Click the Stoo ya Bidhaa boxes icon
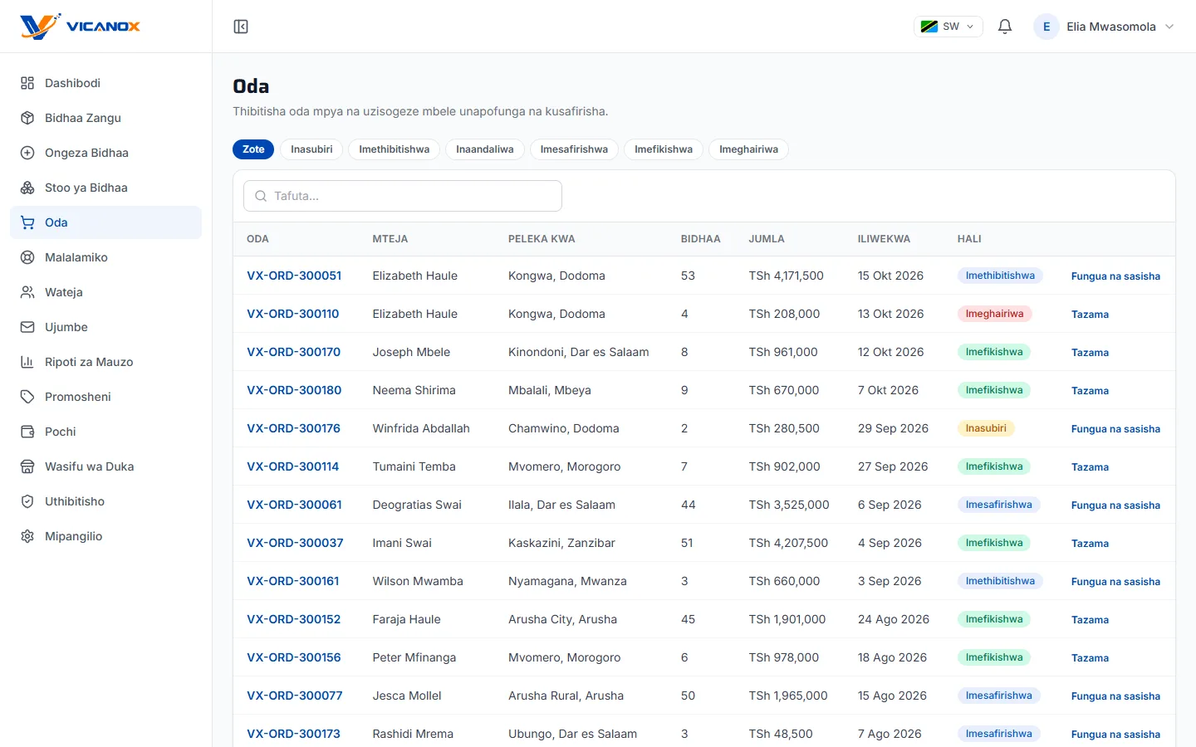The height and width of the screenshot is (747, 1196). 27,188
